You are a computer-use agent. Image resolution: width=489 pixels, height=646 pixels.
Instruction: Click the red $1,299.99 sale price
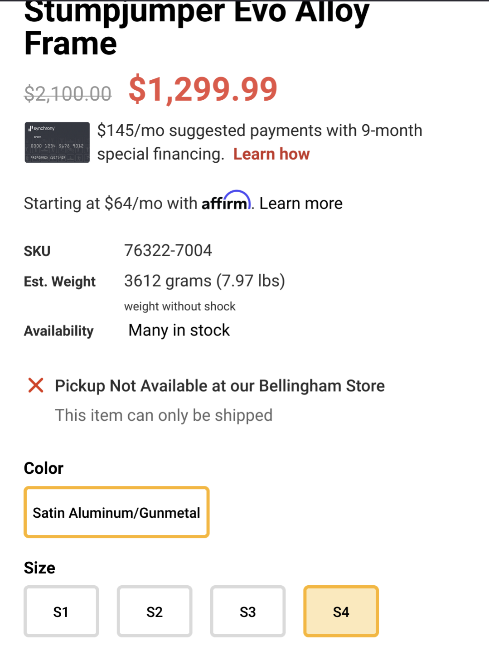[203, 89]
